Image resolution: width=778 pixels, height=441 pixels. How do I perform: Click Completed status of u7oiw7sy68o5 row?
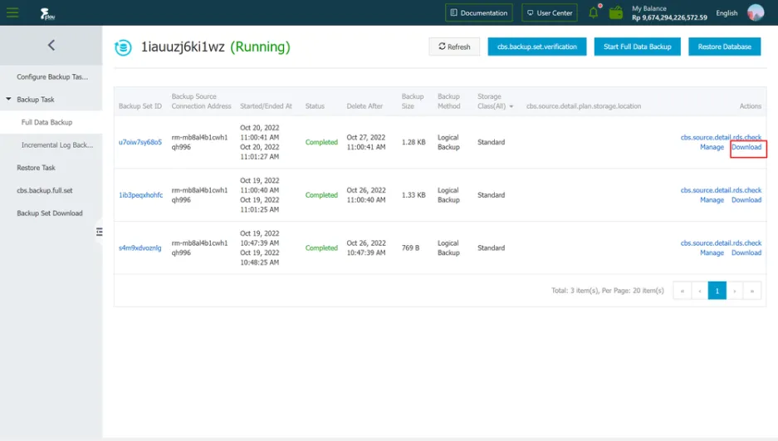(321, 142)
